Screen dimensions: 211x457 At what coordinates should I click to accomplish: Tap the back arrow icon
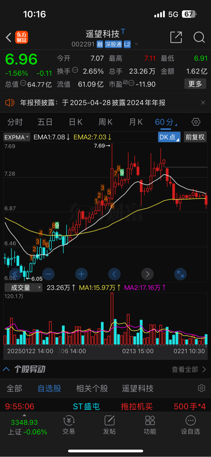[x=9, y=37]
